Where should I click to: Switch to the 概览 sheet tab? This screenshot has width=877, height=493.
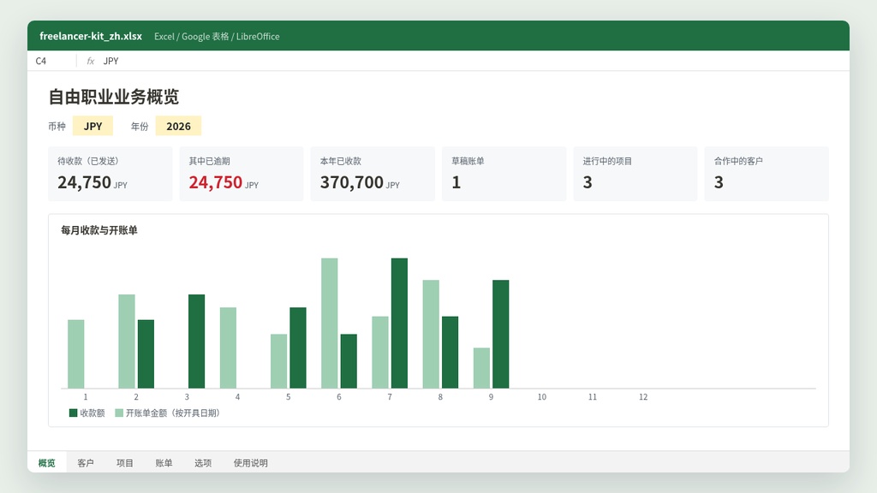[x=47, y=463]
